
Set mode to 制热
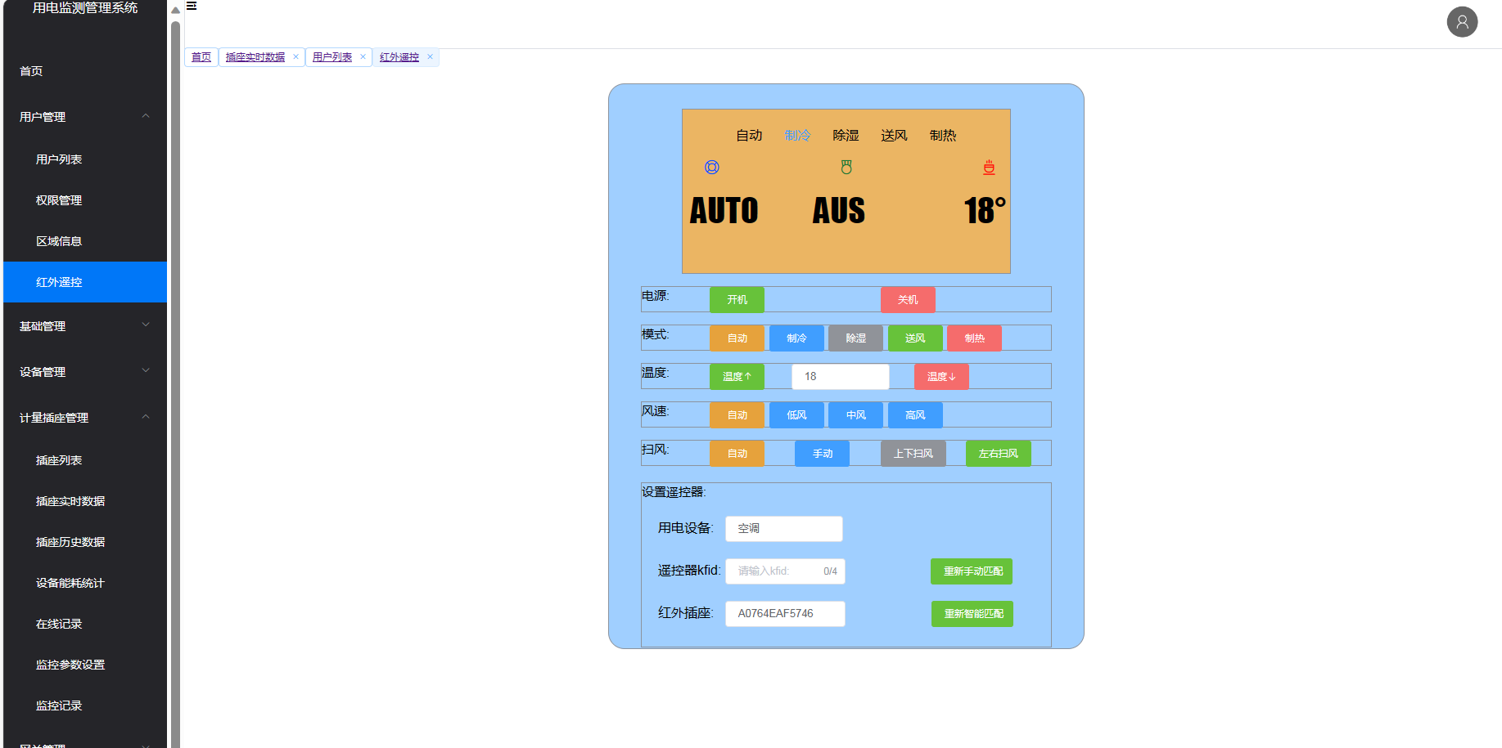coord(974,338)
